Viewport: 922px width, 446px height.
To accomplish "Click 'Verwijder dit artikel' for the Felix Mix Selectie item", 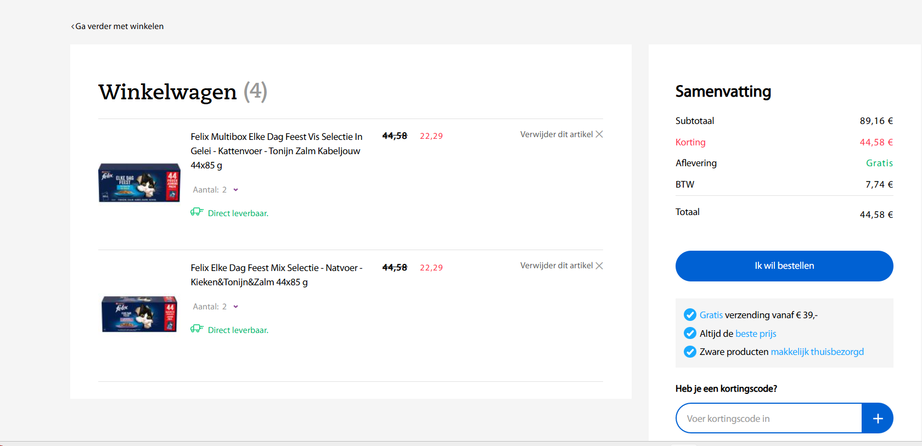I will [x=556, y=266].
